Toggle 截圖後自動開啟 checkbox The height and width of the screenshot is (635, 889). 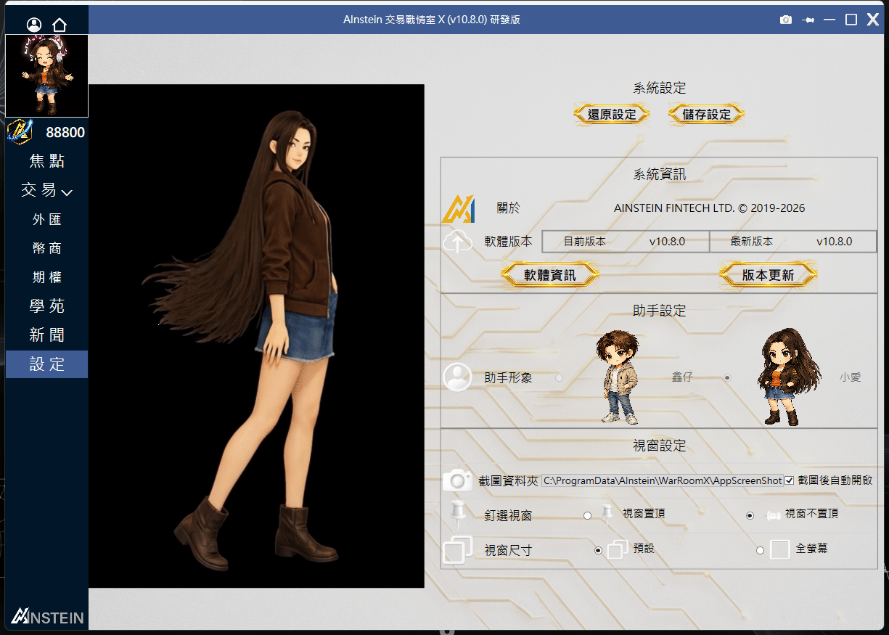(x=790, y=480)
